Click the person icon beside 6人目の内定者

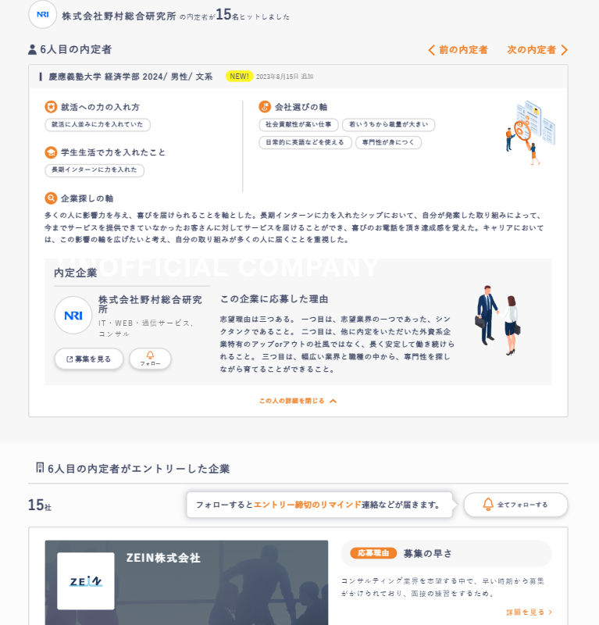click(32, 49)
